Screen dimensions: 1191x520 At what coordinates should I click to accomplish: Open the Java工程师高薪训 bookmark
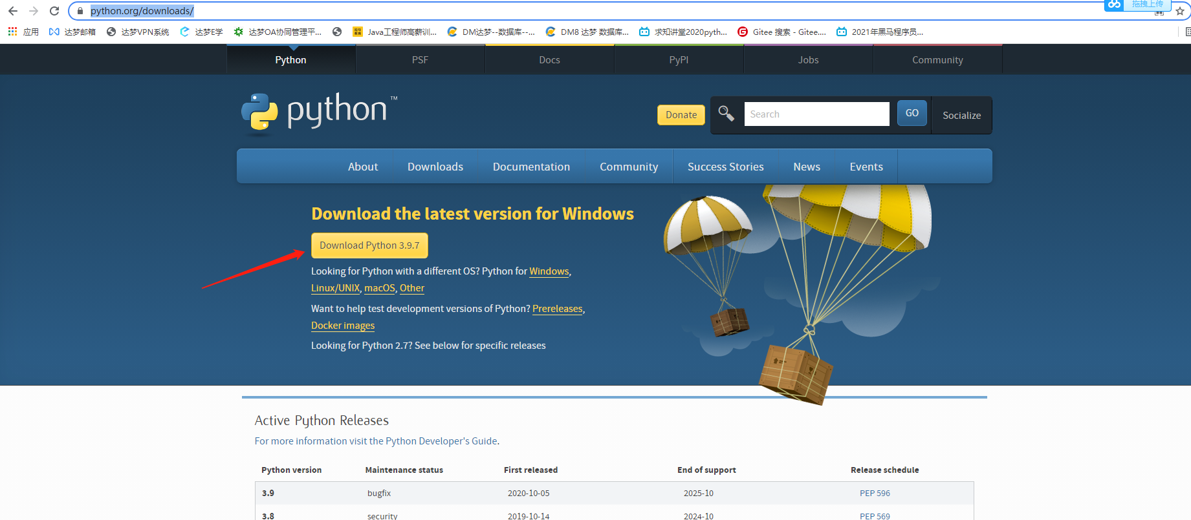(x=395, y=32)
